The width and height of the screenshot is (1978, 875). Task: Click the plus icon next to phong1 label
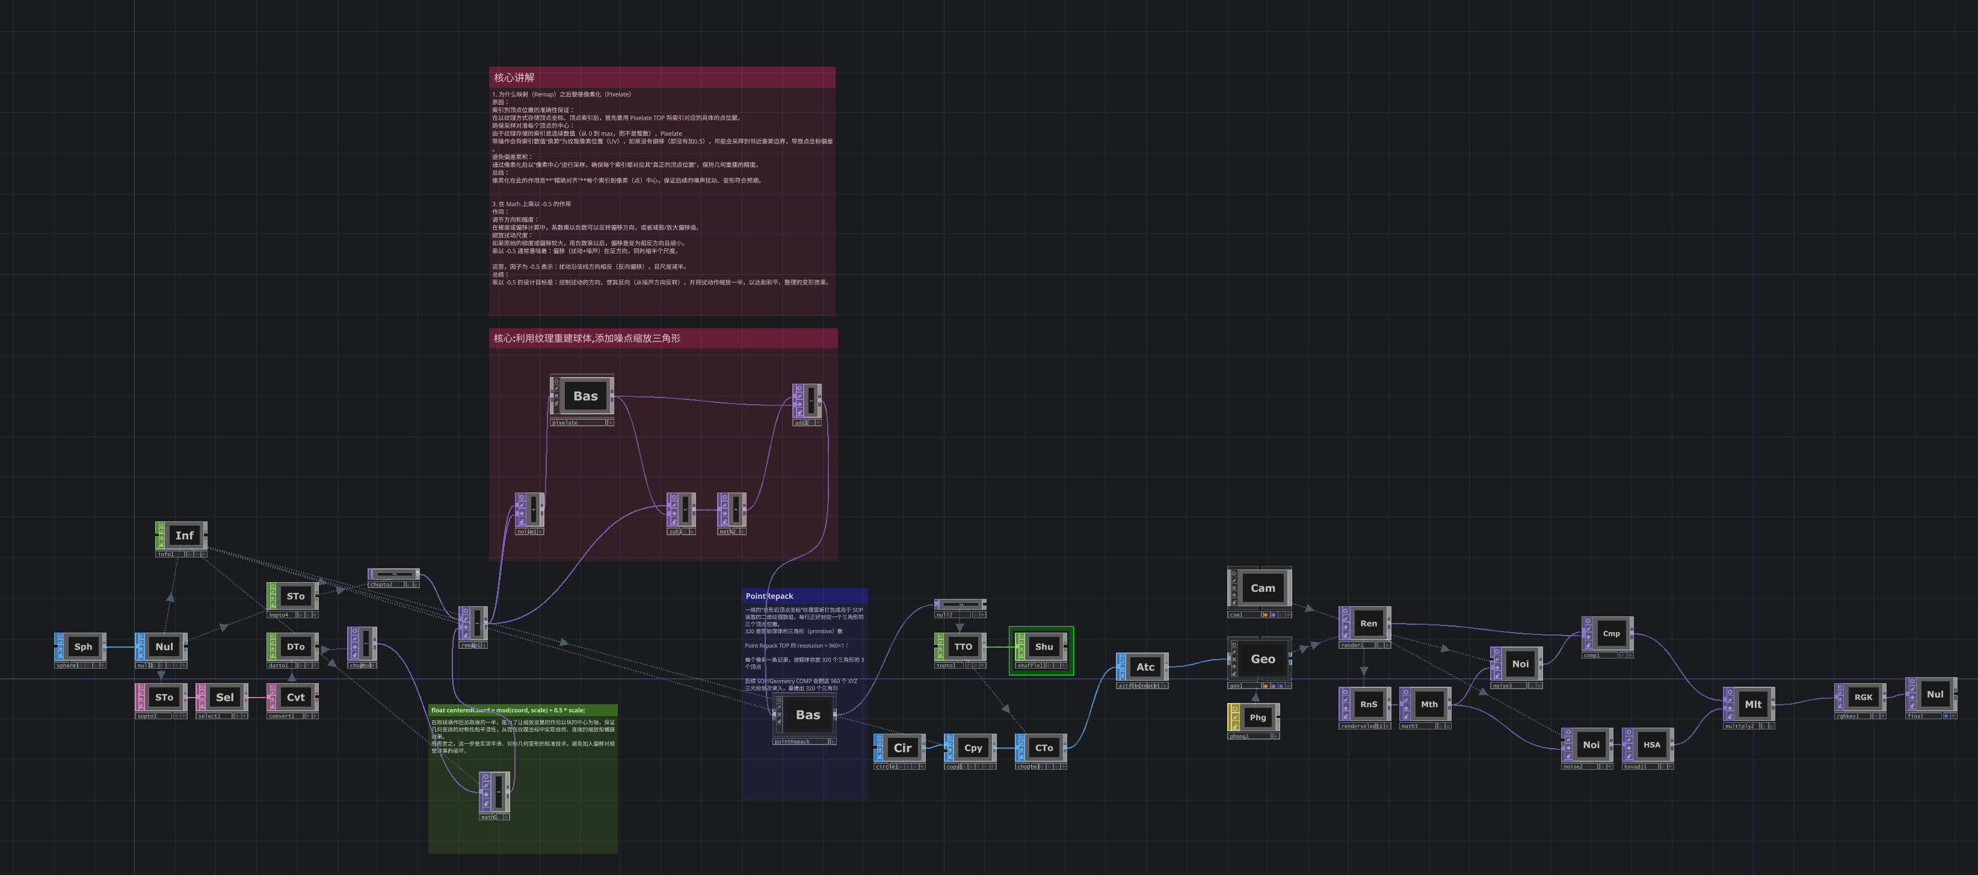pyautogui.click(x=1275, y=737)
